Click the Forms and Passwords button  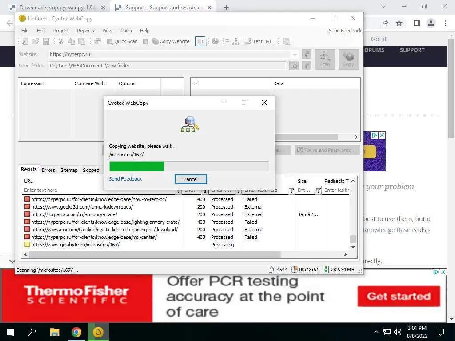click(x=327, y=150)
